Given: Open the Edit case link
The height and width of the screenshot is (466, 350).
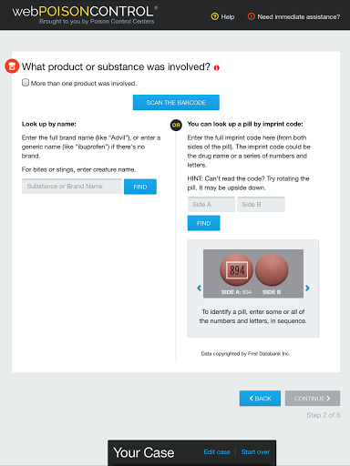Looking at the screenshot, I should [x=217, y=451].
